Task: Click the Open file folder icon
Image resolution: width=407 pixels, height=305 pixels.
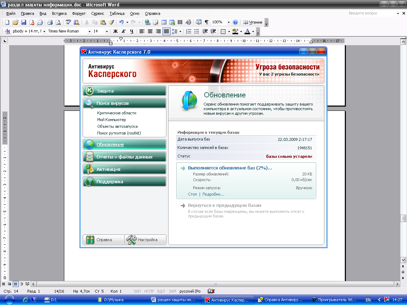Action: coord(16,22)
